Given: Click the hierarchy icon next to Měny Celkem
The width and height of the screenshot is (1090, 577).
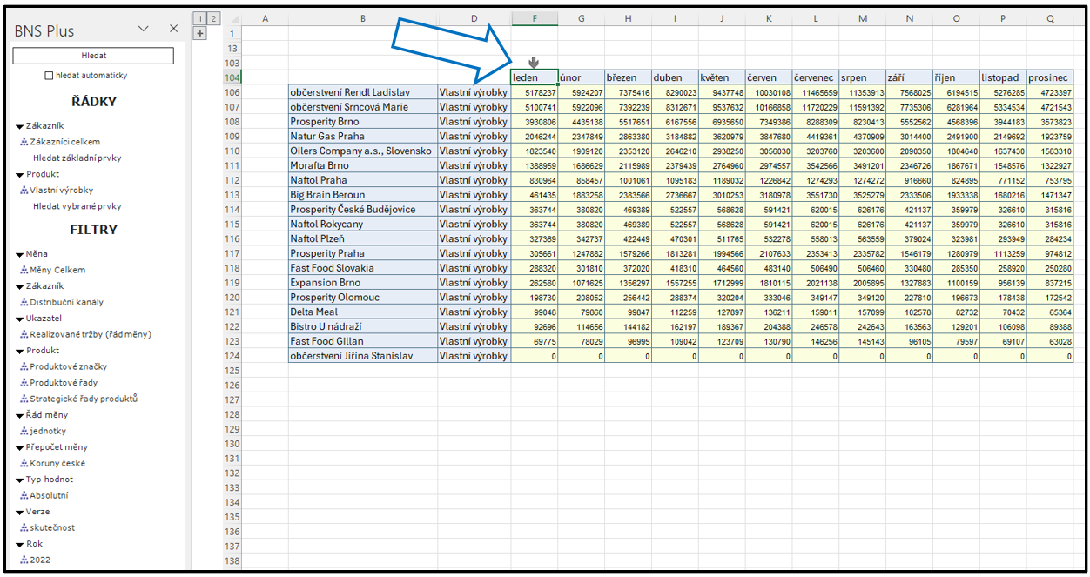Looking at the screenshot, I should tap(24, 271).
